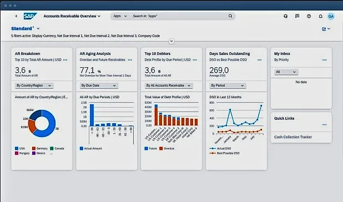Click the Days Sales Outstanding card title
This screenshot has height=202, width=343.
point(230,54)
